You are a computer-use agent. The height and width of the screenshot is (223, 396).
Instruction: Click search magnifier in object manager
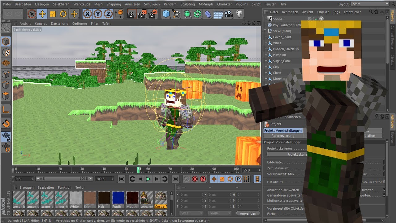tap(371, 12)
